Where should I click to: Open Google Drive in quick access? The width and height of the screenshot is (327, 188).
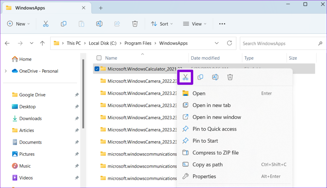(x=29, y=95)
